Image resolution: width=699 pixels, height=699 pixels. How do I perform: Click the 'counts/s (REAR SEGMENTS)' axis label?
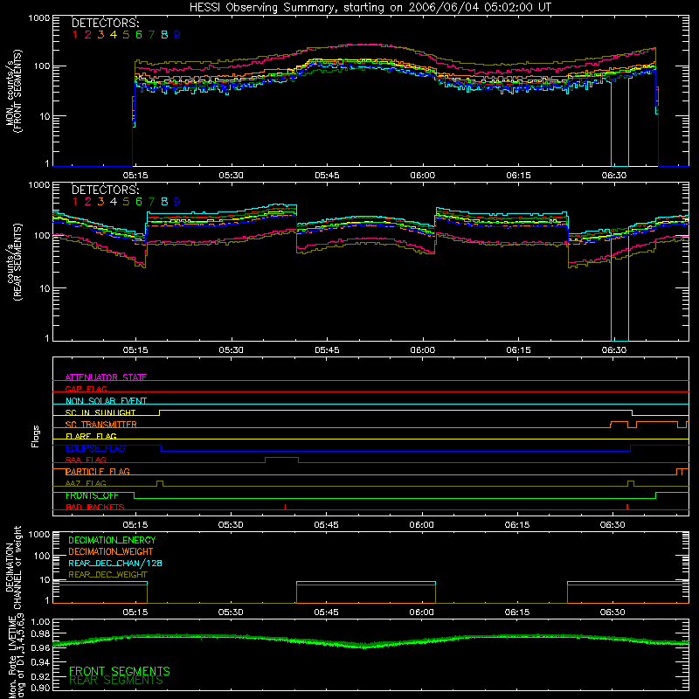(x=14, y=261)
